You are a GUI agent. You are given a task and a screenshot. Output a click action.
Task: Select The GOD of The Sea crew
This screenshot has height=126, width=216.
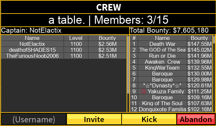[171, 50]
